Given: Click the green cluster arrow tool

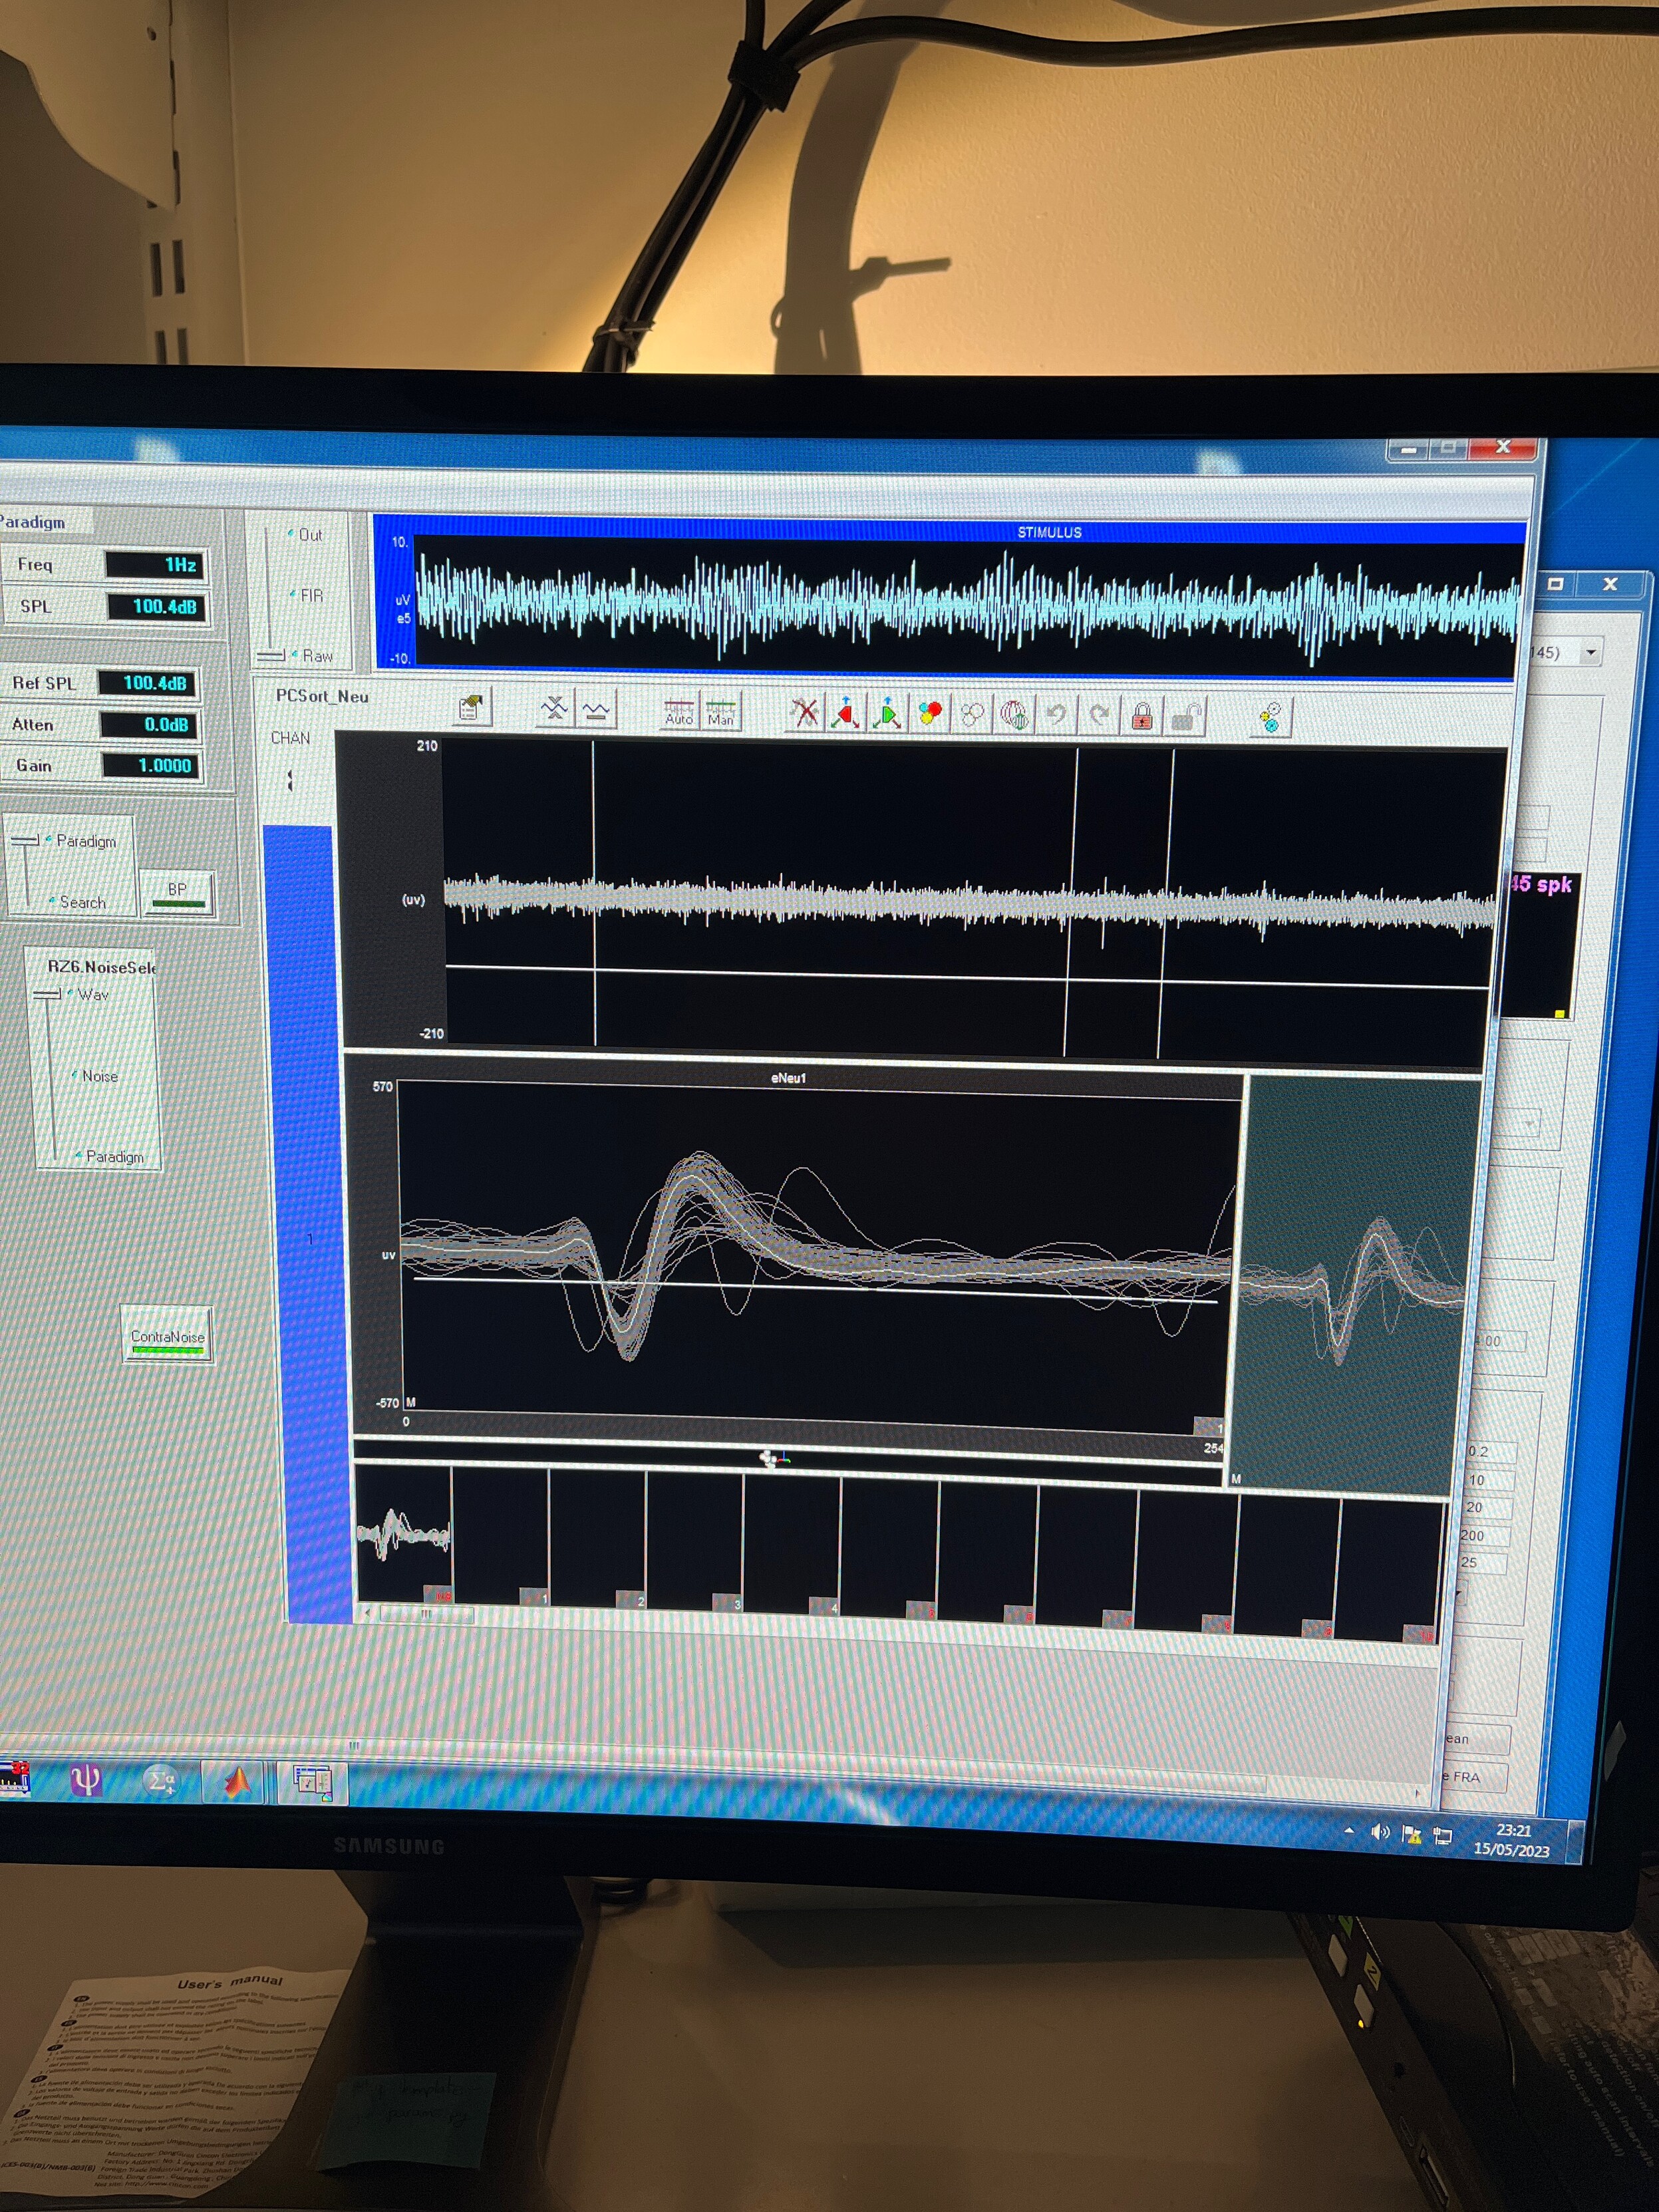Looking at the screenshot, I should tap(888, 714).
